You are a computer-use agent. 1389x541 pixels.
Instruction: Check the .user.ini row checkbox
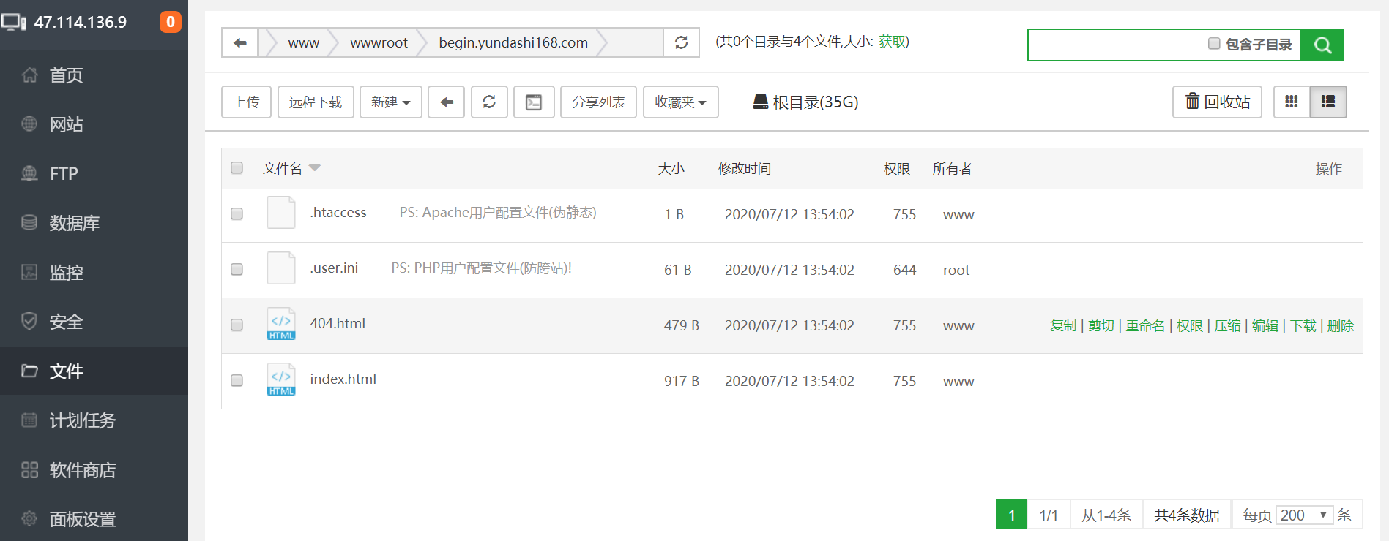coord(237,269)
